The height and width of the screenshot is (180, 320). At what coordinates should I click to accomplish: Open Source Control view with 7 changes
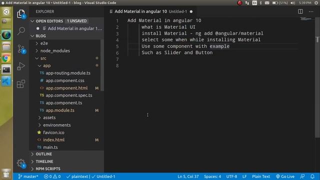tap(21, 49)
